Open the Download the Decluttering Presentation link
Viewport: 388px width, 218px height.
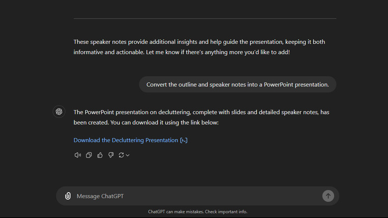(x=126, y=140)
